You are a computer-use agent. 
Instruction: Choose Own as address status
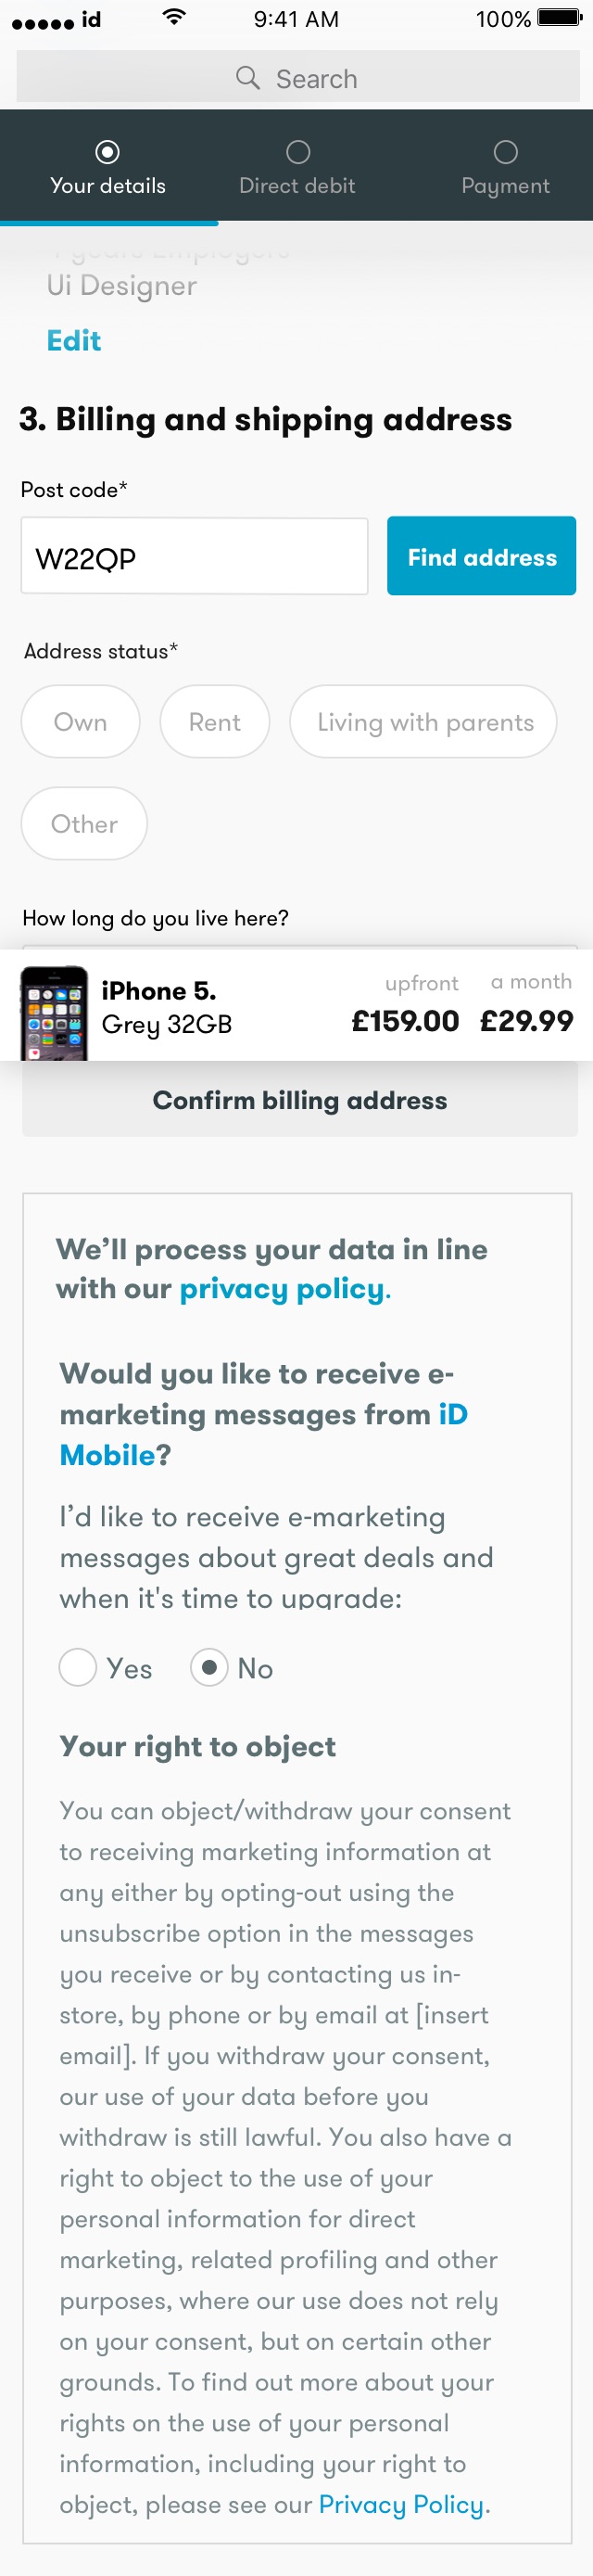[x=80, y=721]
